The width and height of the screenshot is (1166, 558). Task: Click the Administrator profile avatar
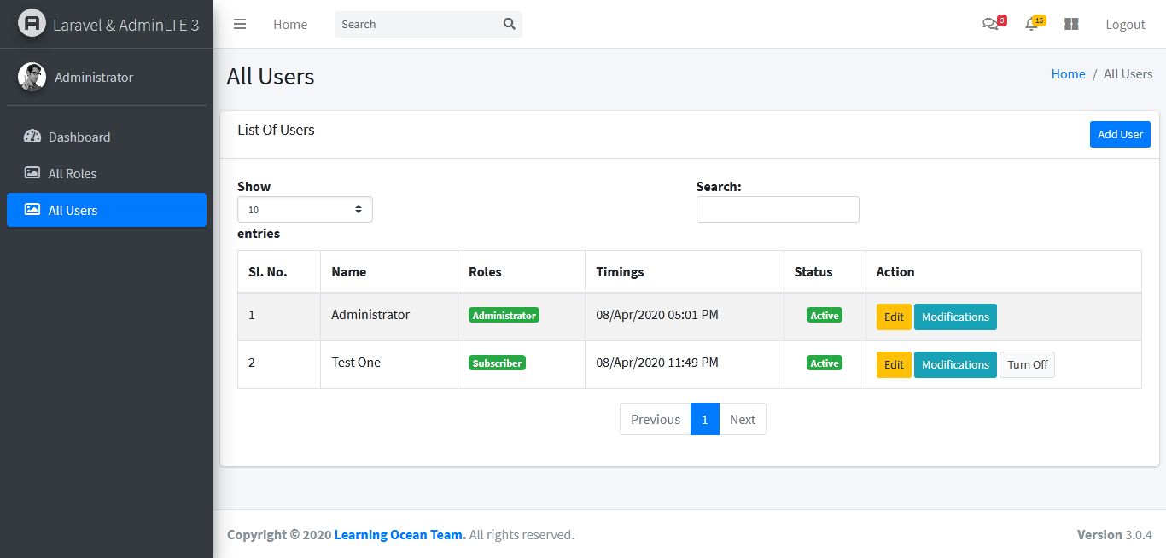32,77
